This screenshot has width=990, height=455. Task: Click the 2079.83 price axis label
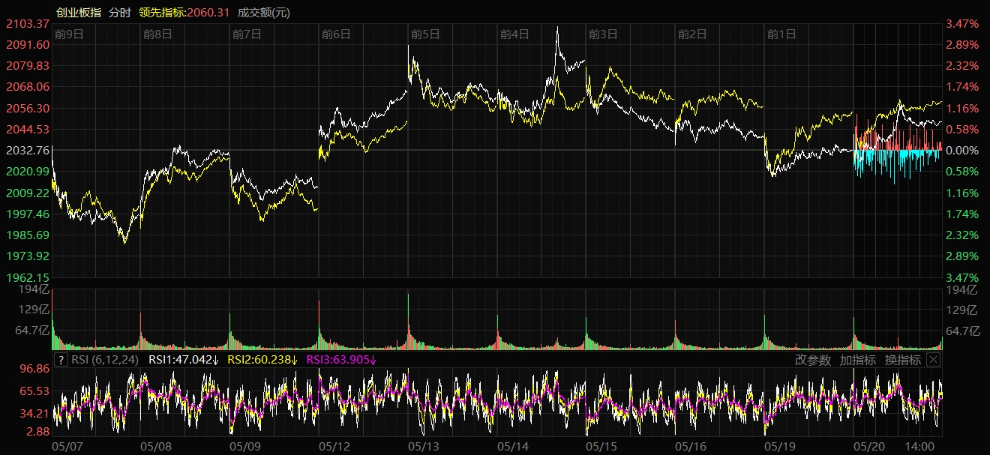(27, 66)
